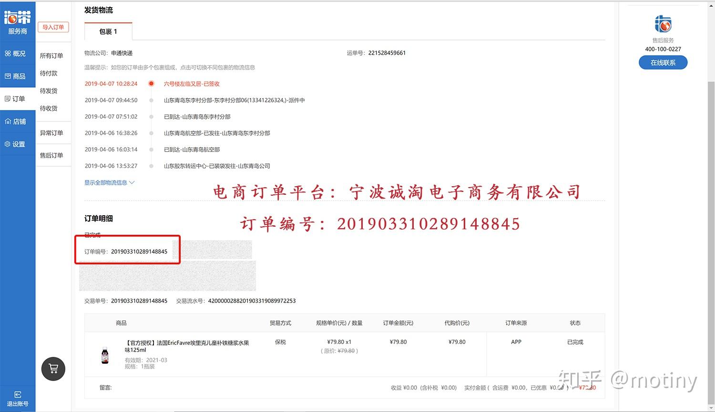Select the 包裹 1 tab
The image size is (715, 412).
[108, 31]
